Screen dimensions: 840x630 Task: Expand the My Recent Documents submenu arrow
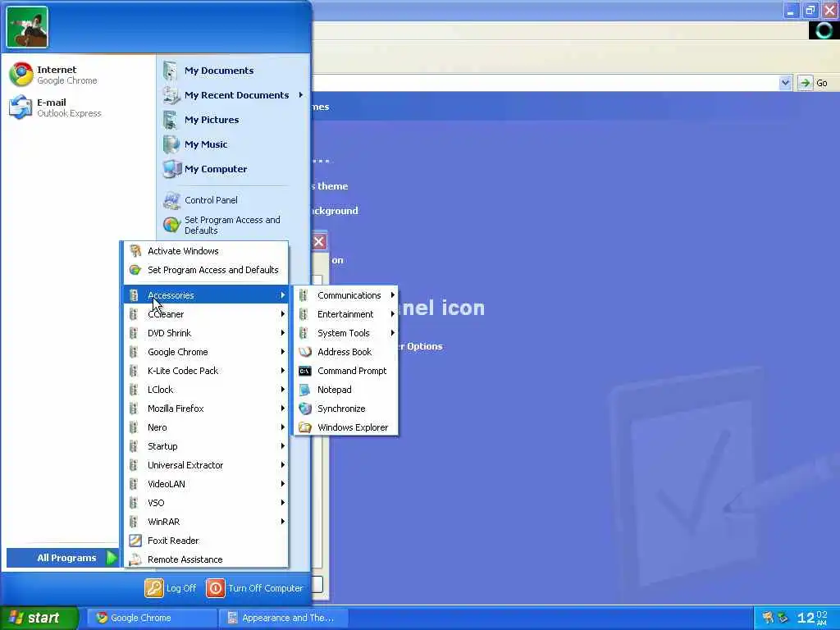(x=300, y=95)
